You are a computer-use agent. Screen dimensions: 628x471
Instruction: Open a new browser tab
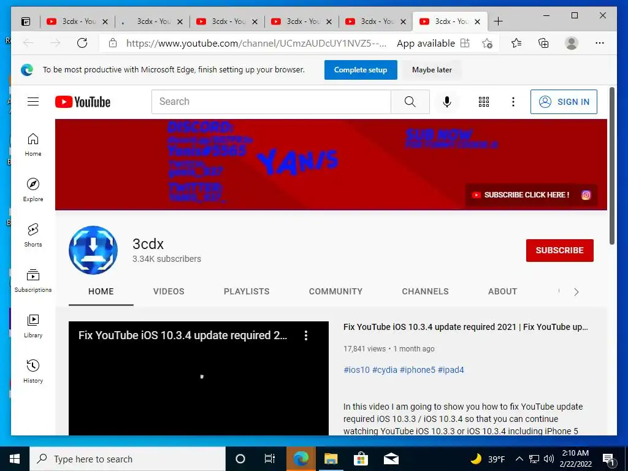498,21
